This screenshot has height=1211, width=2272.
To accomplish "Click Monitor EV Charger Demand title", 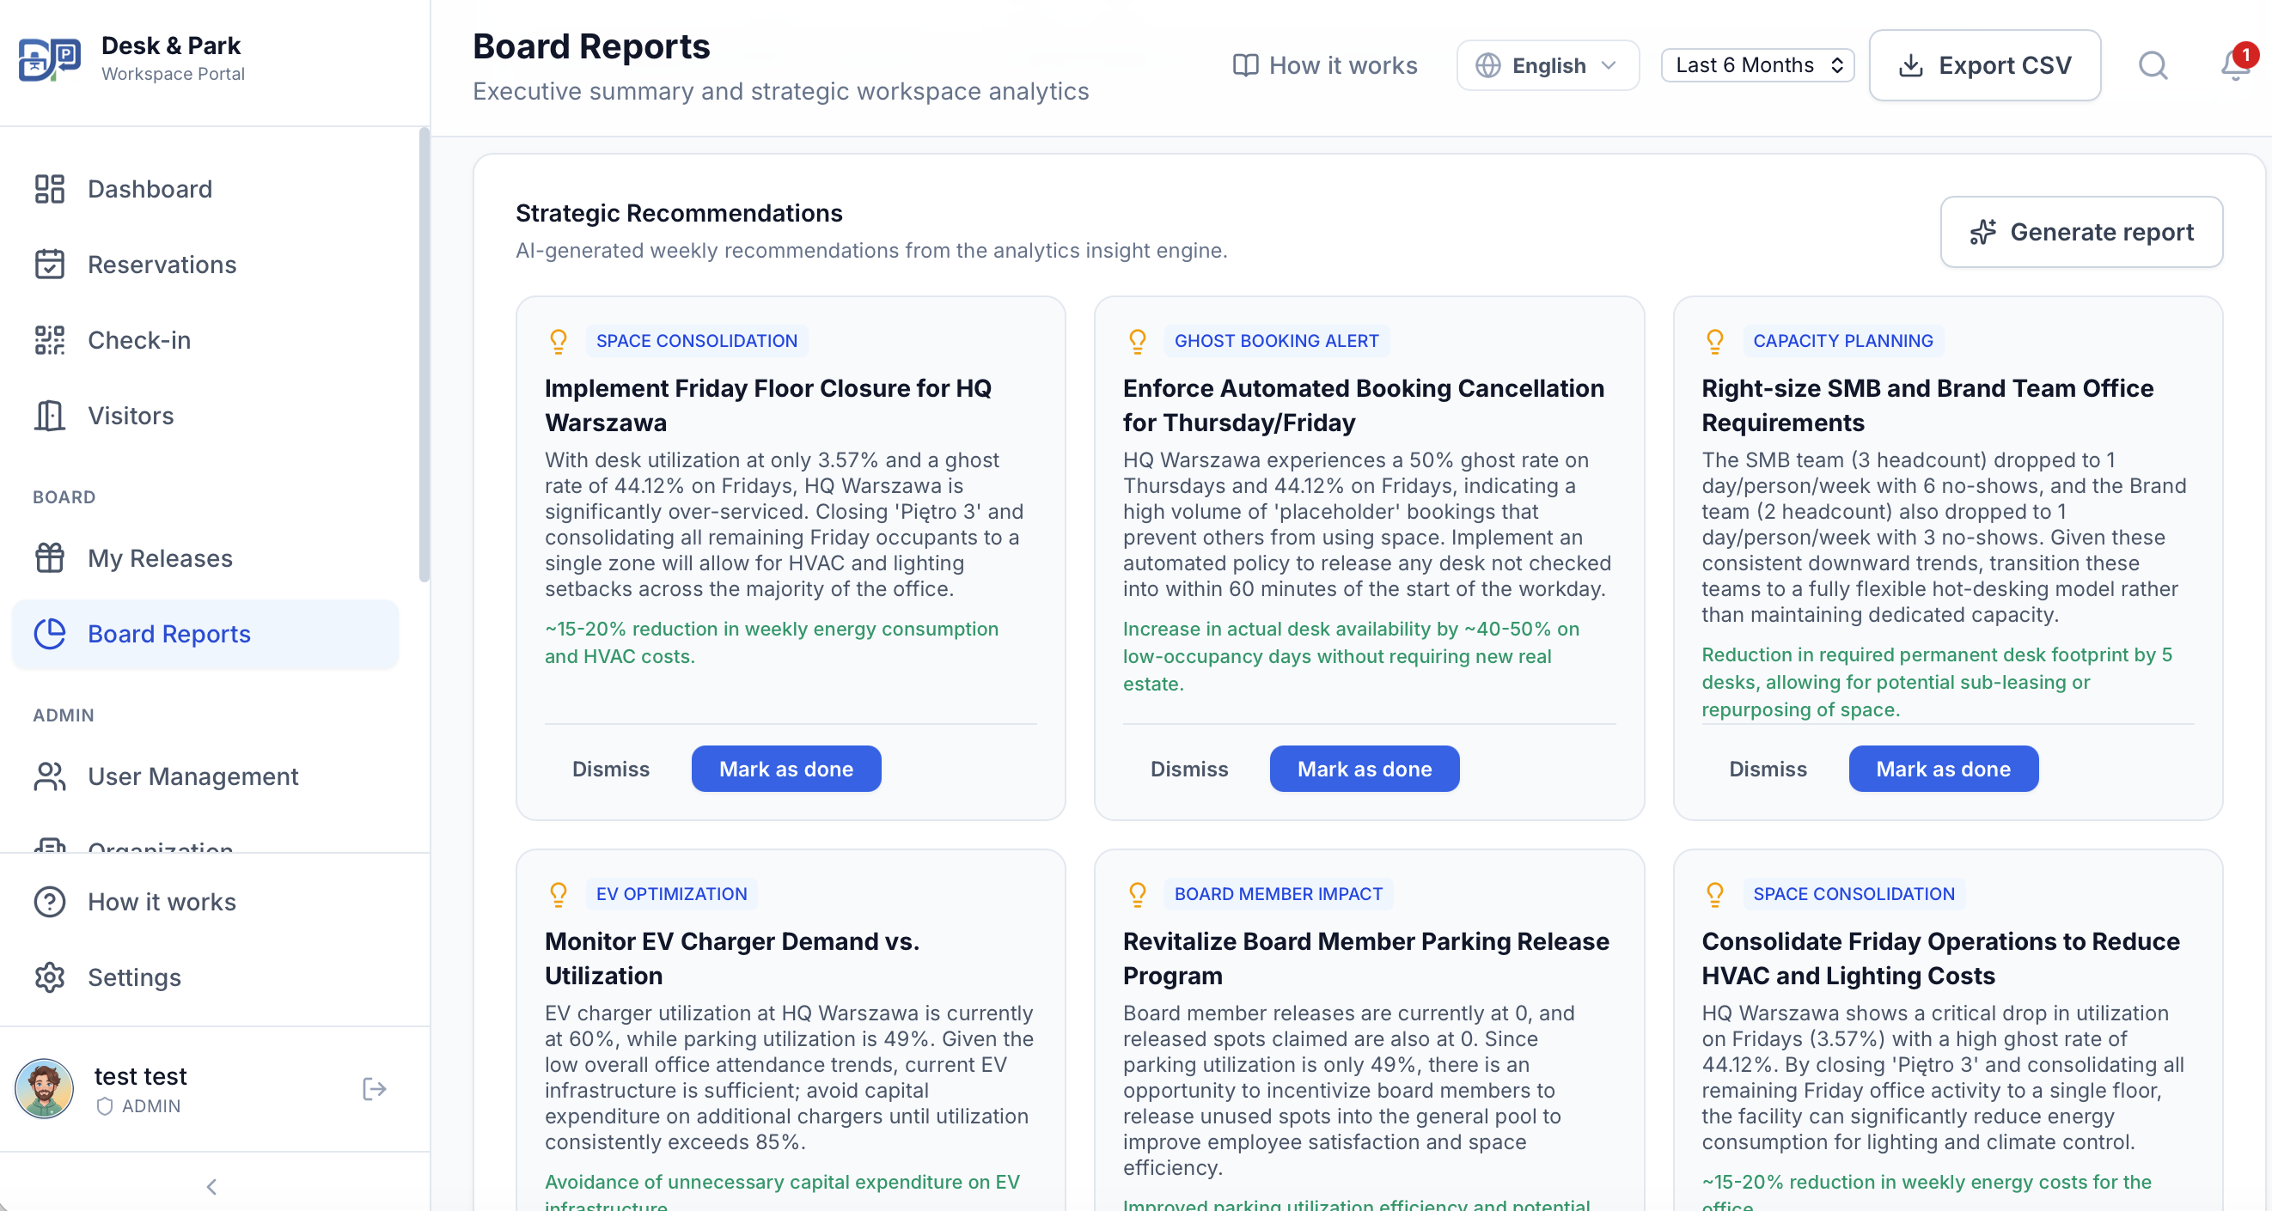I will [732, 959].
